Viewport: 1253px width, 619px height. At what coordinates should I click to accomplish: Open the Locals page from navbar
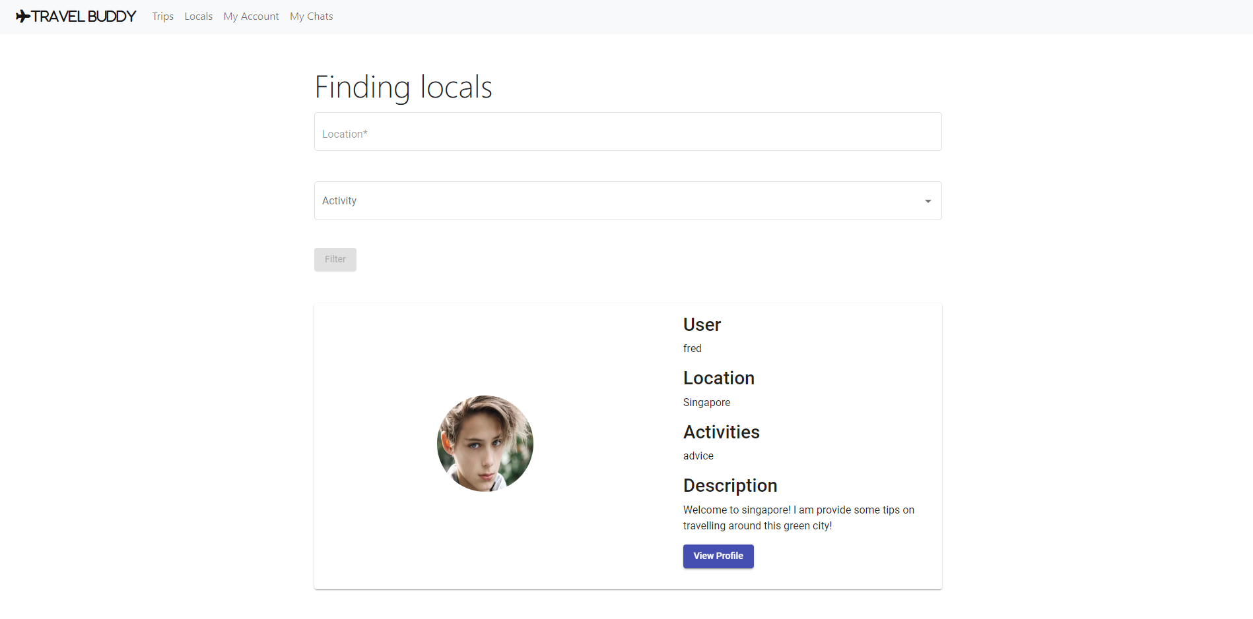[x=198, y=16]
